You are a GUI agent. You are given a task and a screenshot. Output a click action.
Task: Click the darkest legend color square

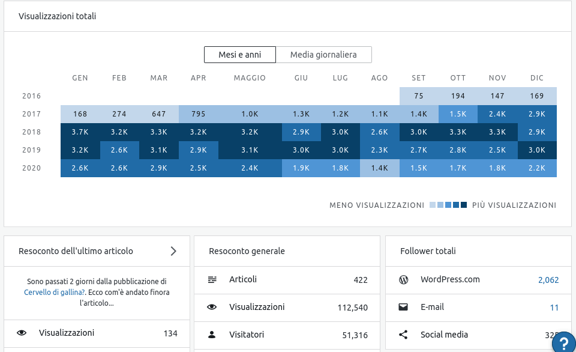coord(464,205)
